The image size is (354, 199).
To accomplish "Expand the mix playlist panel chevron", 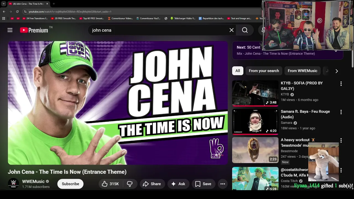I will tap(336, 51).
